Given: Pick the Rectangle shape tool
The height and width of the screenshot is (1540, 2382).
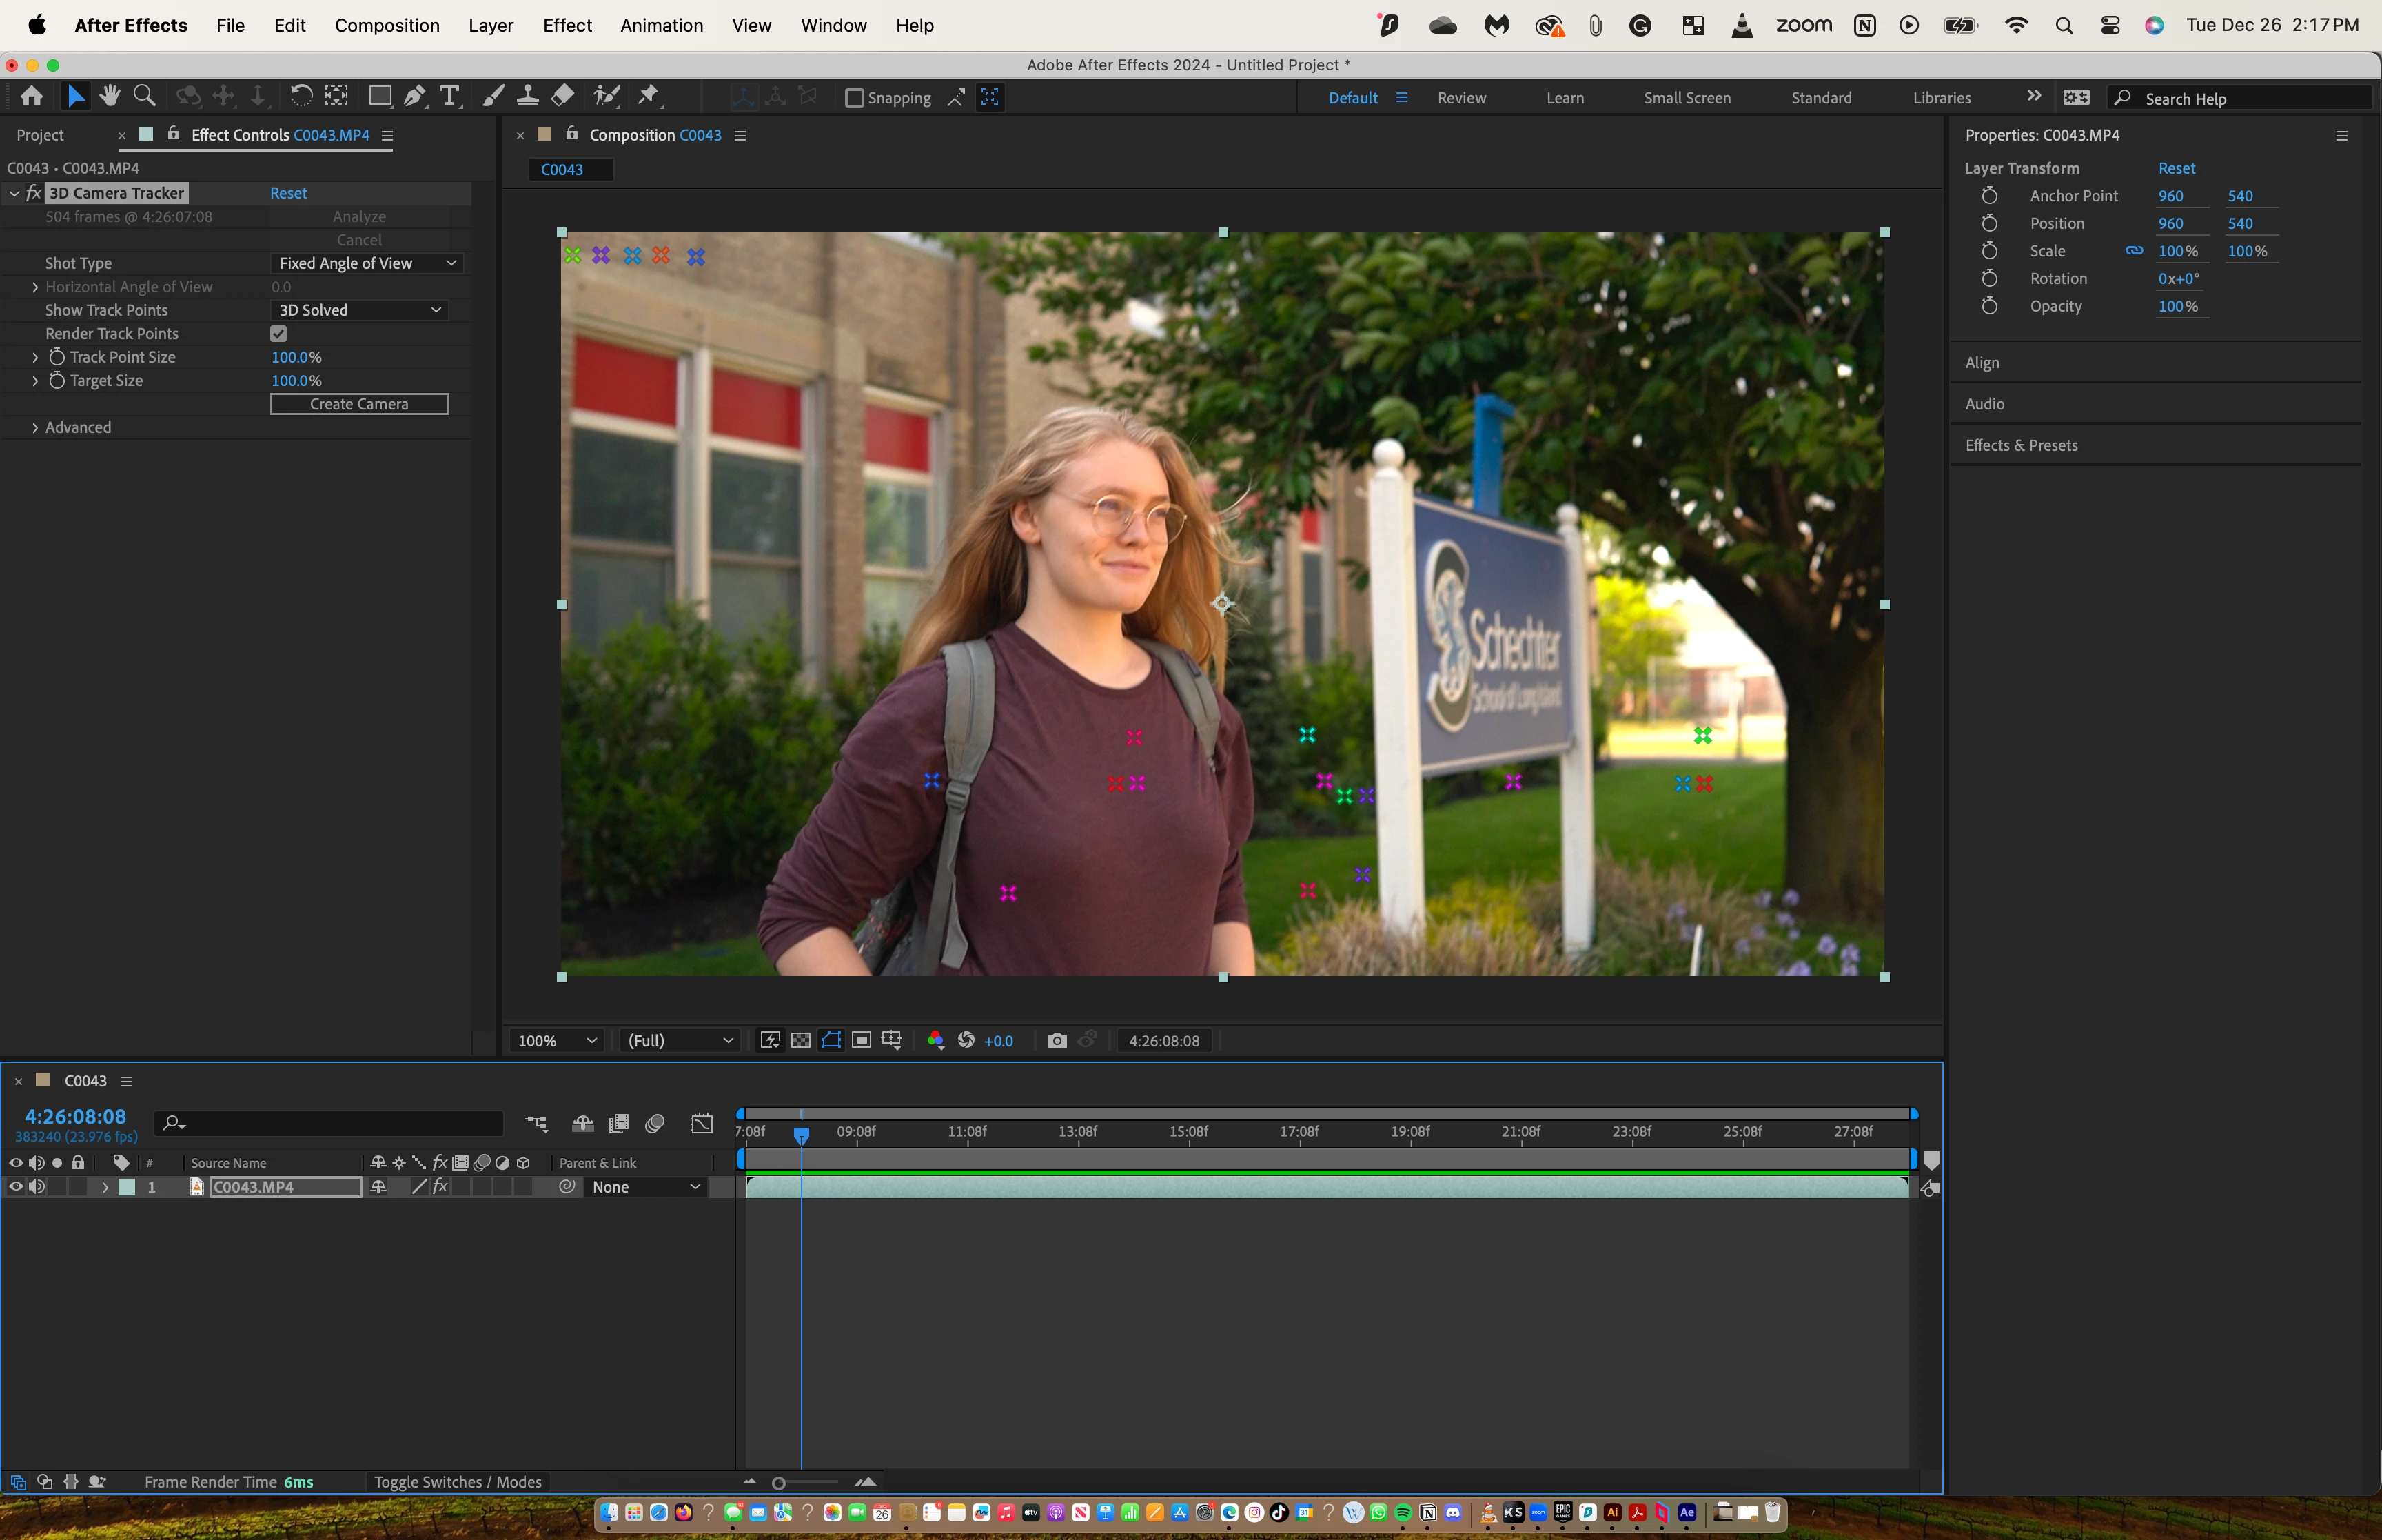Looking at the screenshot, I should pyautogui.click(x=379, y=96).
